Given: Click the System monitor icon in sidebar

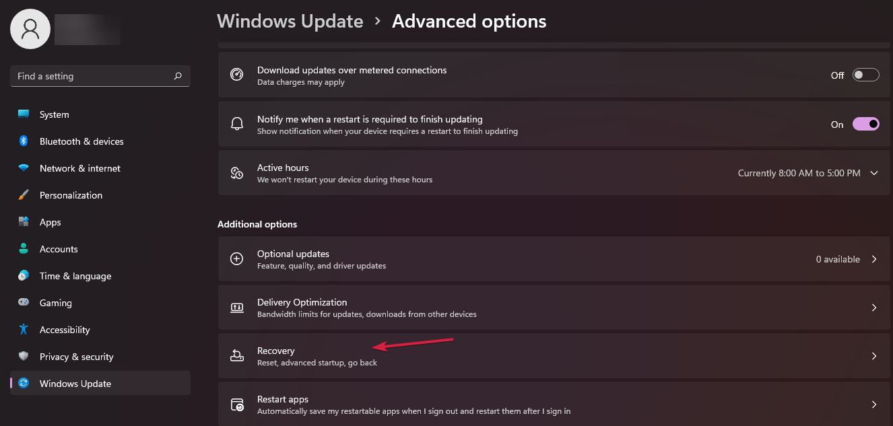Looking at the screenshot, I should point(24,114).
